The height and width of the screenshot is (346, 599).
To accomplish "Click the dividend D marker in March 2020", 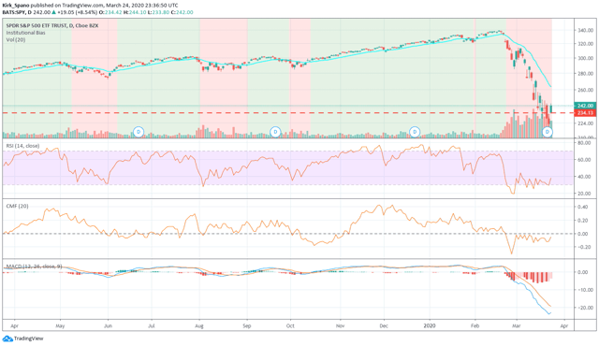I will [548, 132].
